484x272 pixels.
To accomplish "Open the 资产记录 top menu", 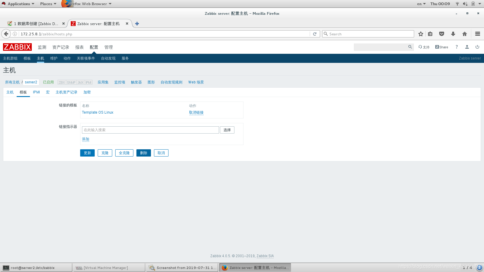I will point(61,47).
